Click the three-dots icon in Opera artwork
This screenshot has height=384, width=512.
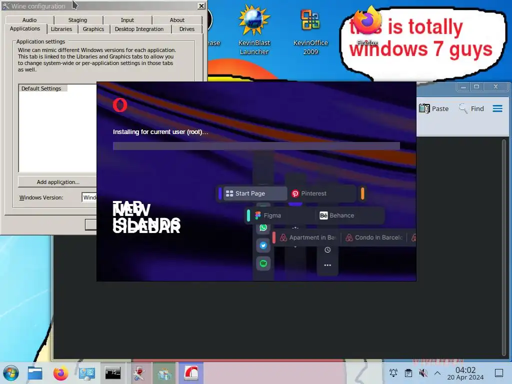coord(327,265)
